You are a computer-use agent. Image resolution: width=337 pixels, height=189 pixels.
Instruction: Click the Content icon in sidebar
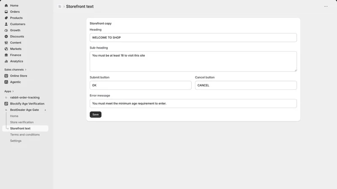click(x=6, y=43)
